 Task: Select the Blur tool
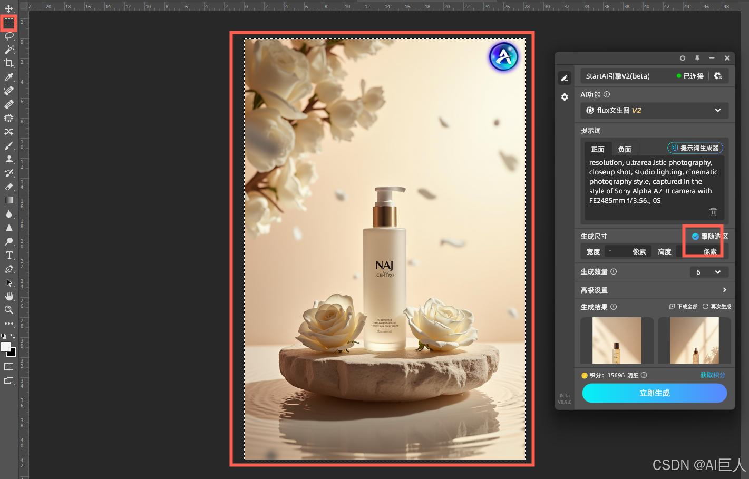coord(9,214)
